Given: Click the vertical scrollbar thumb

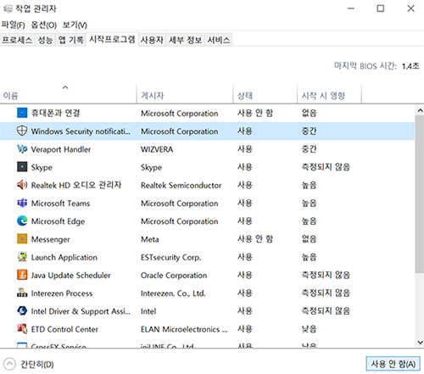Looking at the screenshot, I should (x=420, y=194).
